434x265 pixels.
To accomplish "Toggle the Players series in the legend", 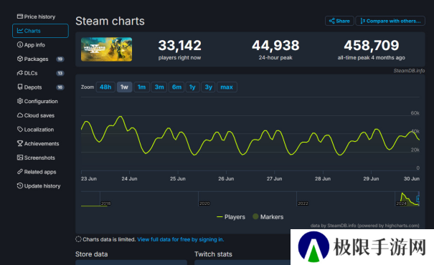I will click(x=231, y=217).
